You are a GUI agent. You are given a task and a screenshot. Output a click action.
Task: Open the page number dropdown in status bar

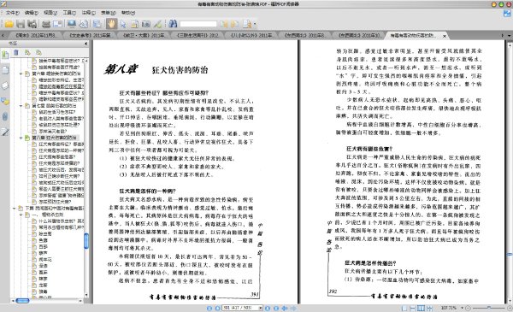pyautogui.click(x=261, y=308)
